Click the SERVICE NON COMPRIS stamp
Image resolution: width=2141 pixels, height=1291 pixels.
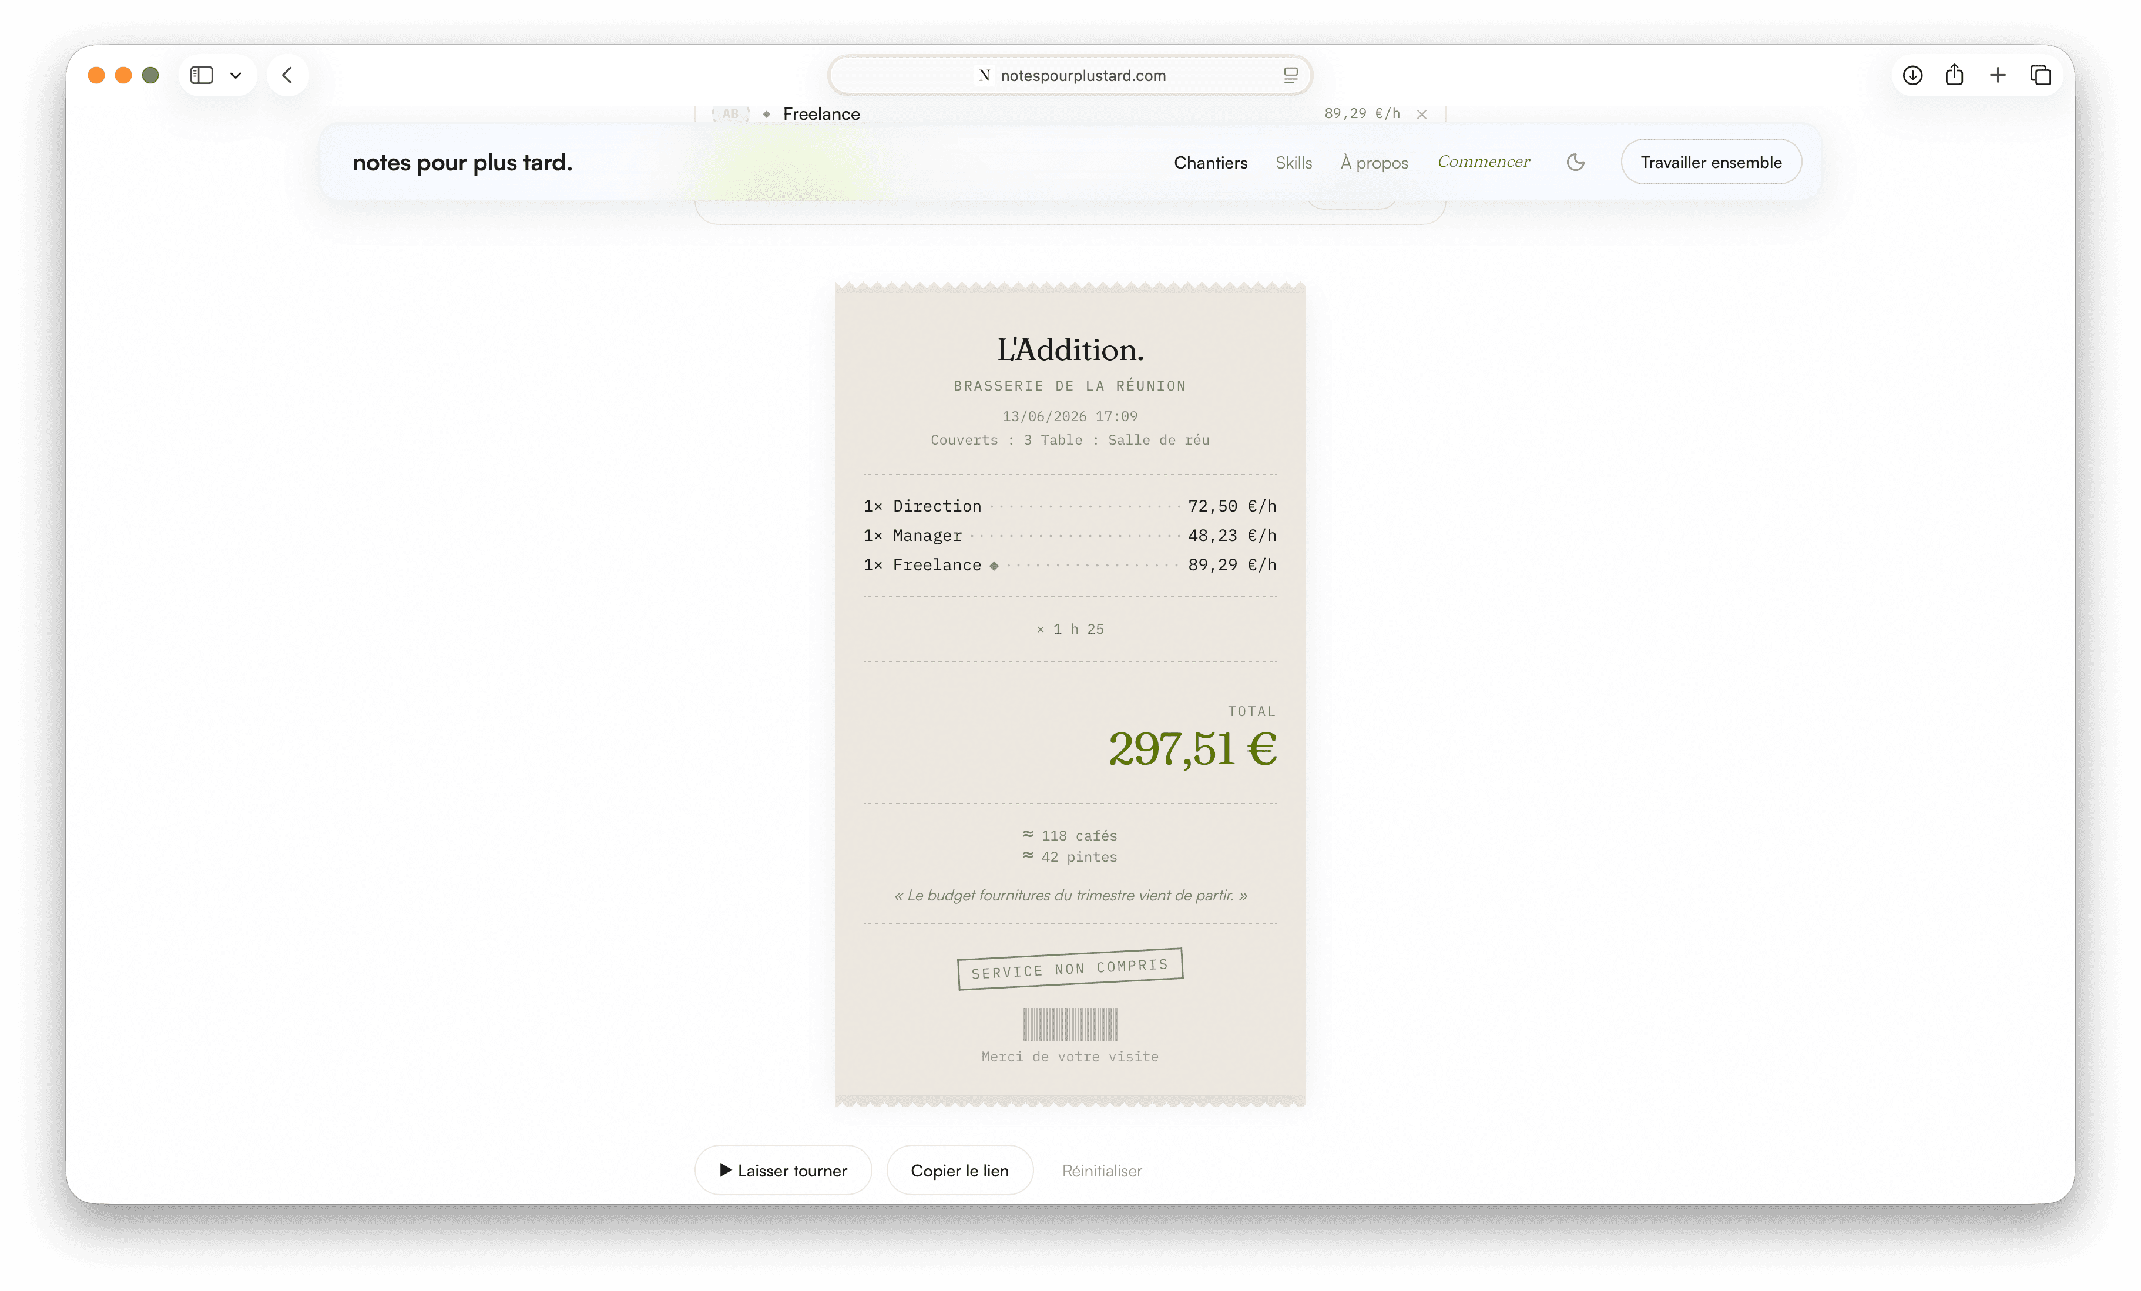click(x=1070, y=969)
